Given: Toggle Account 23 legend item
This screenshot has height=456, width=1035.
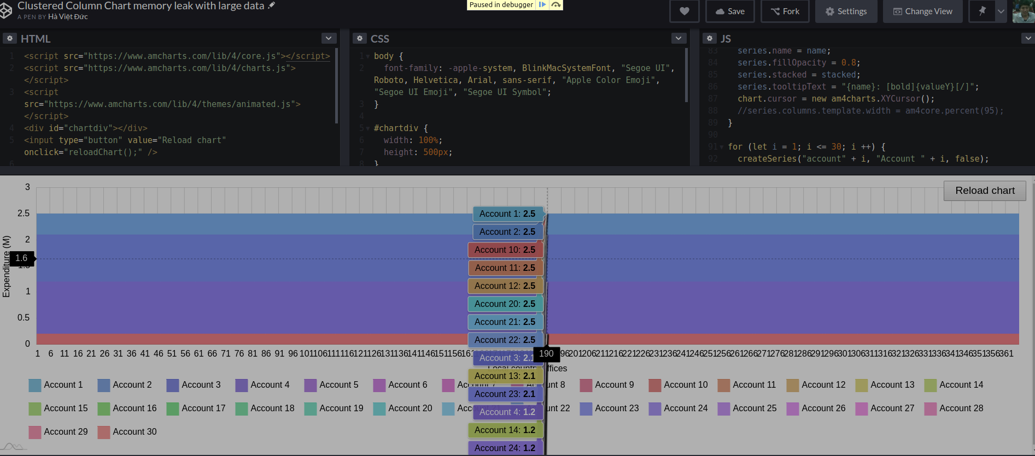Looking at the screenshot, I should tap(609, 408).
